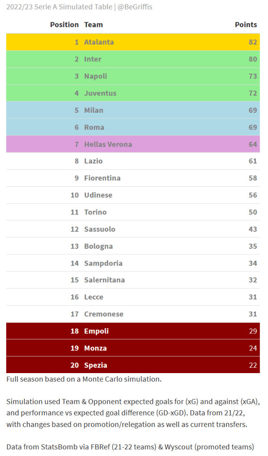Click the Inter team name
Image resolution: width=268 pixels, height=456 pixels.
pyautogui.click(x=93, y=59)
